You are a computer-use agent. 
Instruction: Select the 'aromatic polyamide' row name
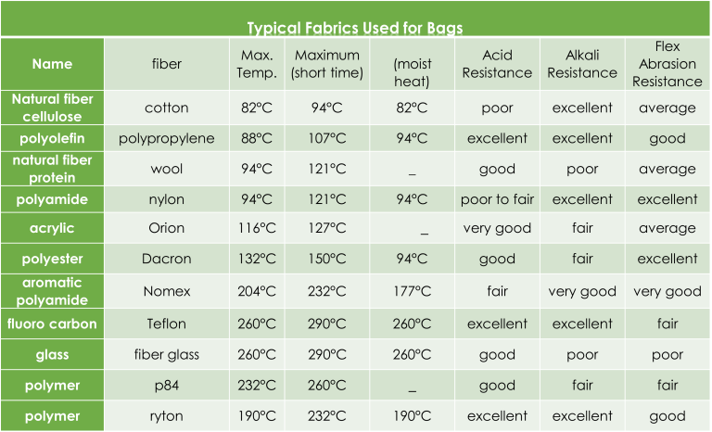pyautogui.click(x=52, y=290)
